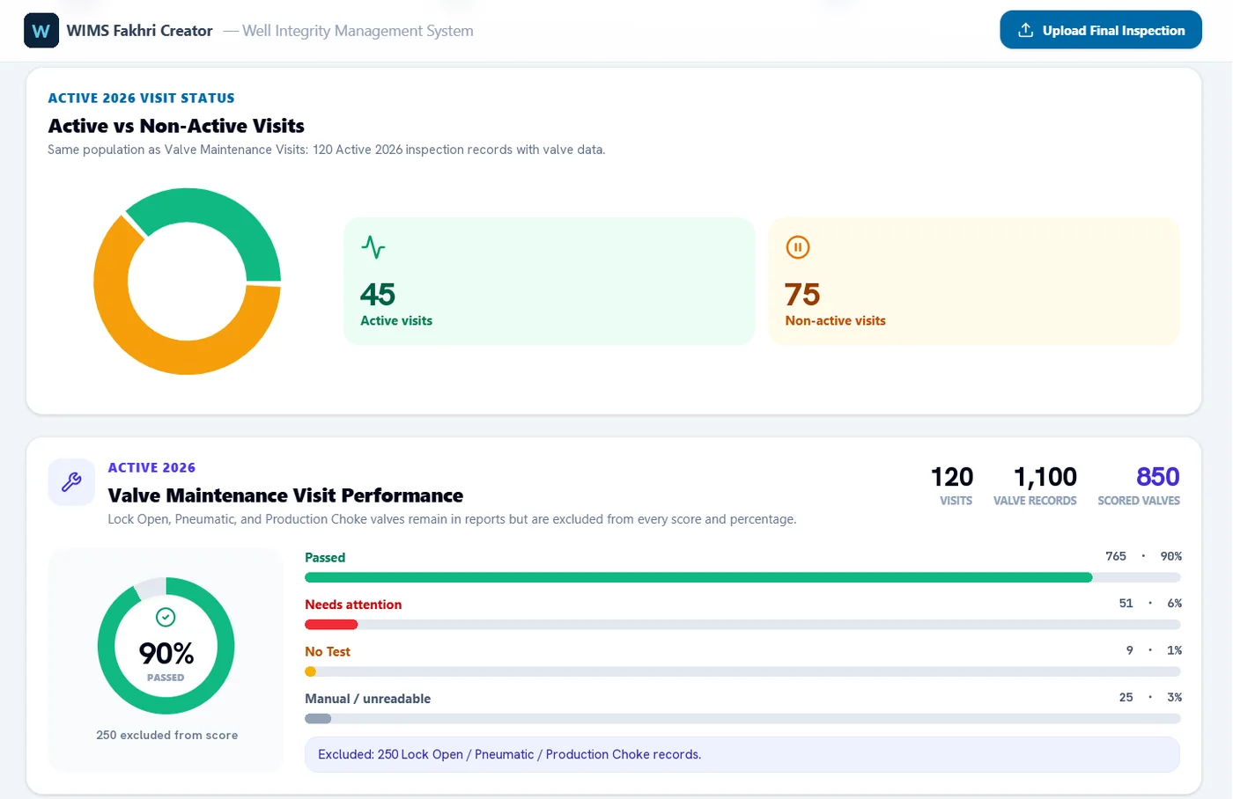1233x799 pixels.
Task: Click the '120' visits count
Action: (x=952, y=477)
